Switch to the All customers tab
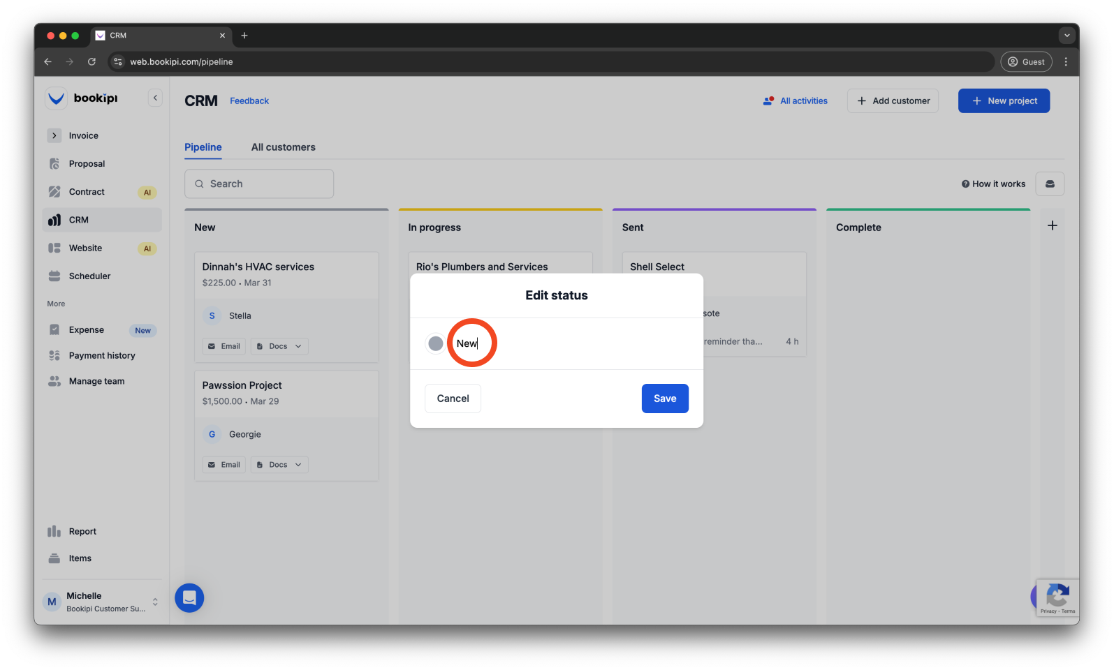1114x670 pixels. pos(284,147)
